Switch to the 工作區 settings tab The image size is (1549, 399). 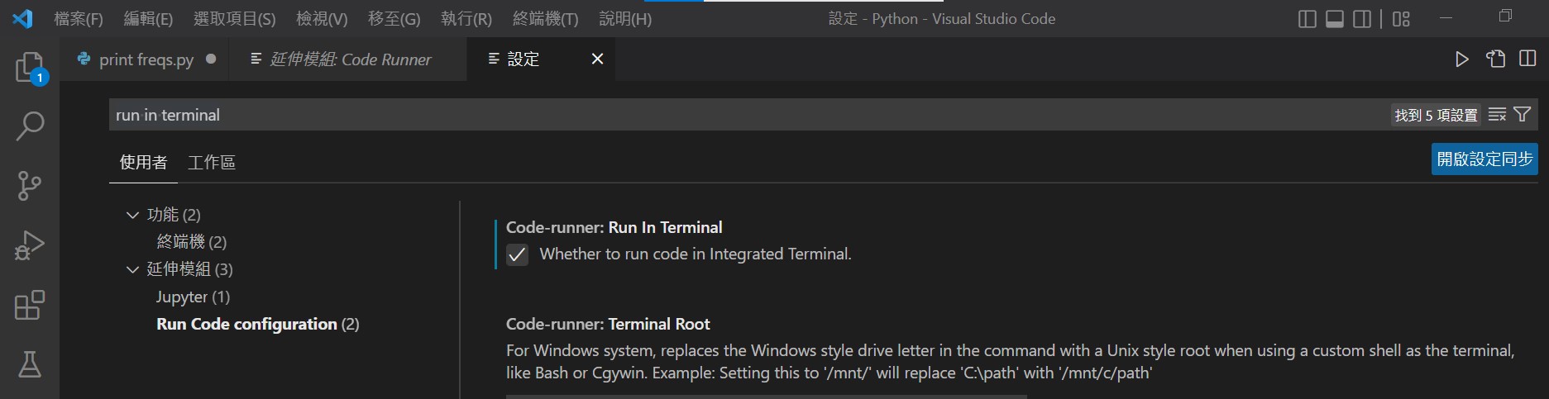coord(212,163)
